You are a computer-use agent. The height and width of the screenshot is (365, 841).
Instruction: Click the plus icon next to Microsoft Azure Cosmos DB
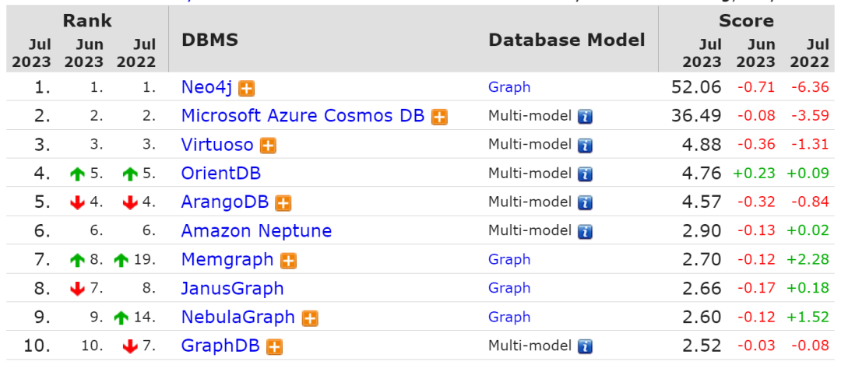(x=439, y=117)
